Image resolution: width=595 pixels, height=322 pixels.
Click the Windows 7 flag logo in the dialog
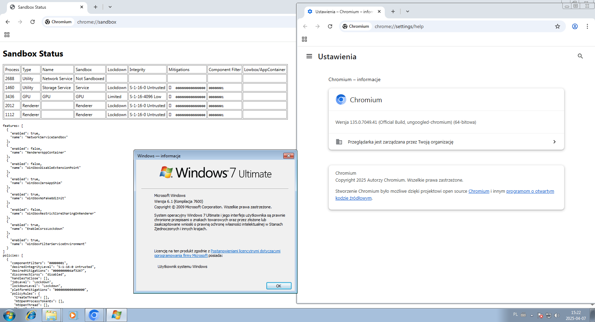(166, 172)
